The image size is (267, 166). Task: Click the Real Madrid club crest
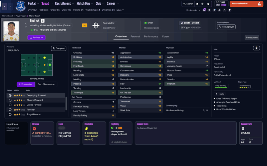click(x=96, y=25)
